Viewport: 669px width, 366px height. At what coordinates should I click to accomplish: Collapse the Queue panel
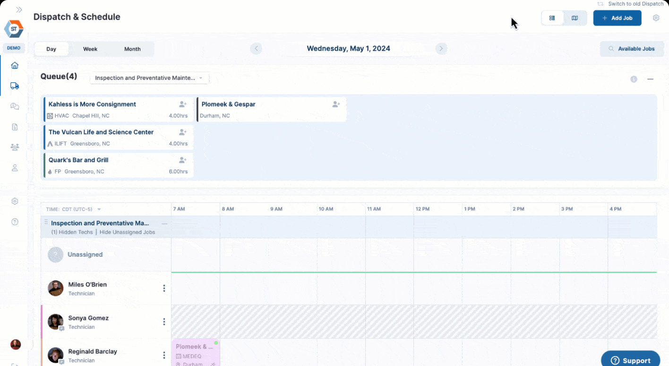[650, 79]
